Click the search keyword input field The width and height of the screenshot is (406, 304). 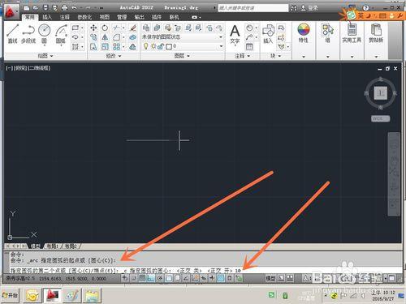(253, 8)
